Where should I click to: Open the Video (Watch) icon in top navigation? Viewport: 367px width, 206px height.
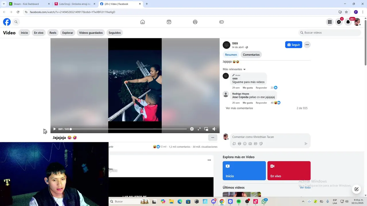point(169,22)
